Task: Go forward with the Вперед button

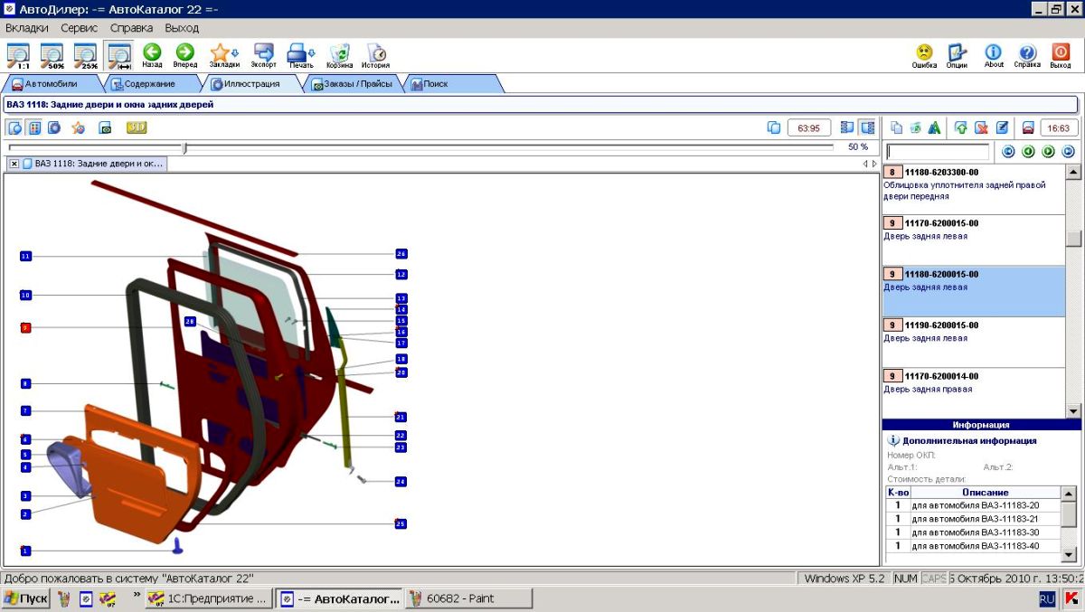Action: coord(185,55)
